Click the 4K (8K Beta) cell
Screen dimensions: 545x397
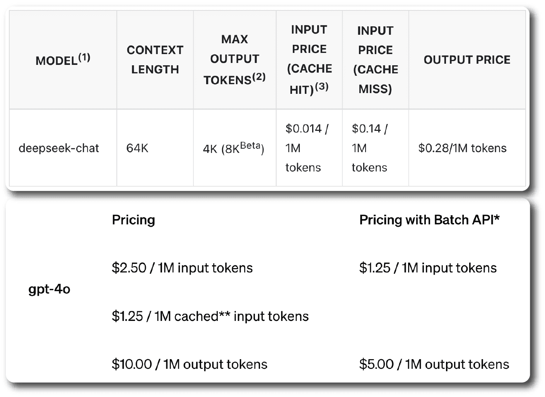tap(233, 148)
